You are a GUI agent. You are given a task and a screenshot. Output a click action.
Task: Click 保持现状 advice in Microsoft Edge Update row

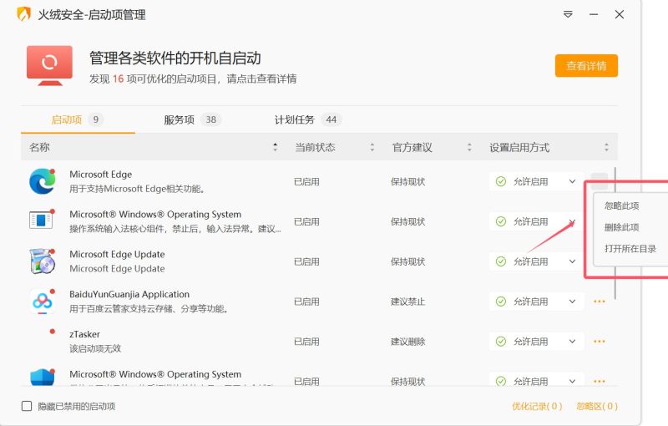(407, 261)
